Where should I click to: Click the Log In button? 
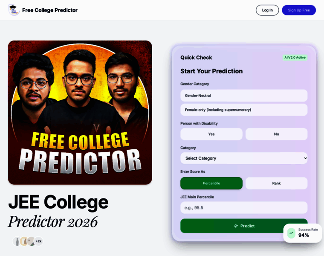(x=267, y=10)
